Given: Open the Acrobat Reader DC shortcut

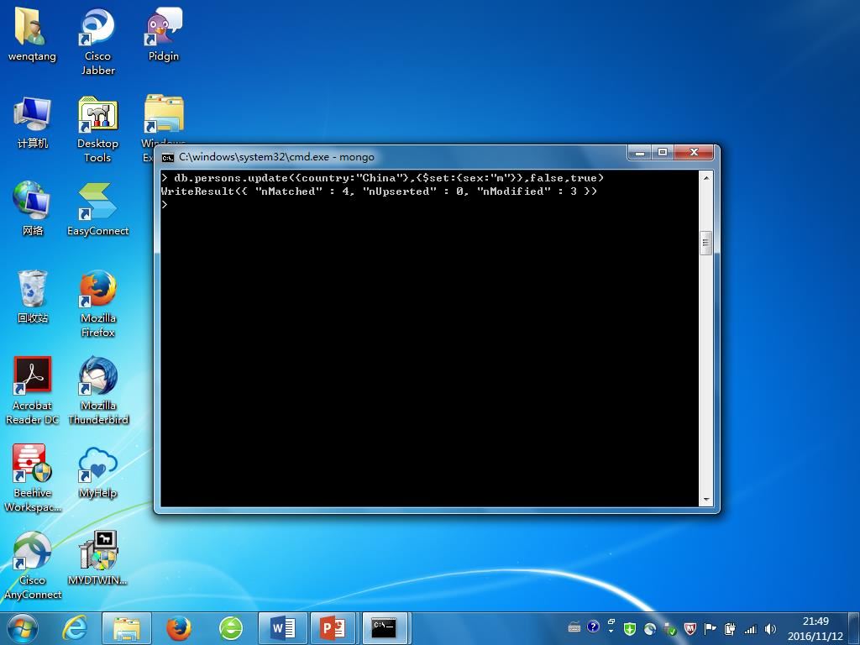Looking at the screenshot, I should (x=33, y=391).
